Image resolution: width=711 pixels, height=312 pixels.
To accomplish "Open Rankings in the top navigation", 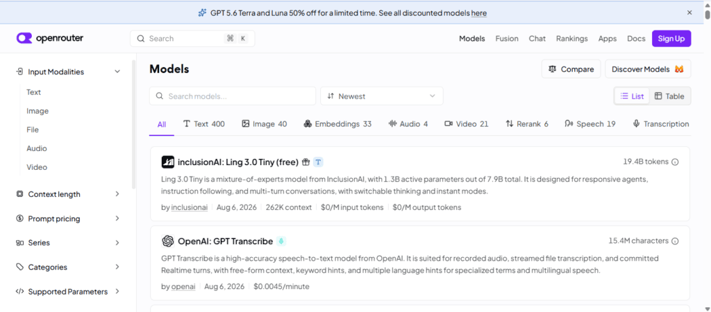I will click(572, 39).
